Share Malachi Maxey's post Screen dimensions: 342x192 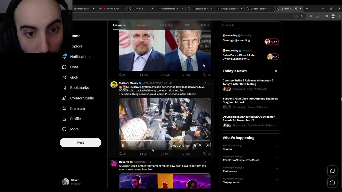(209, 154)
